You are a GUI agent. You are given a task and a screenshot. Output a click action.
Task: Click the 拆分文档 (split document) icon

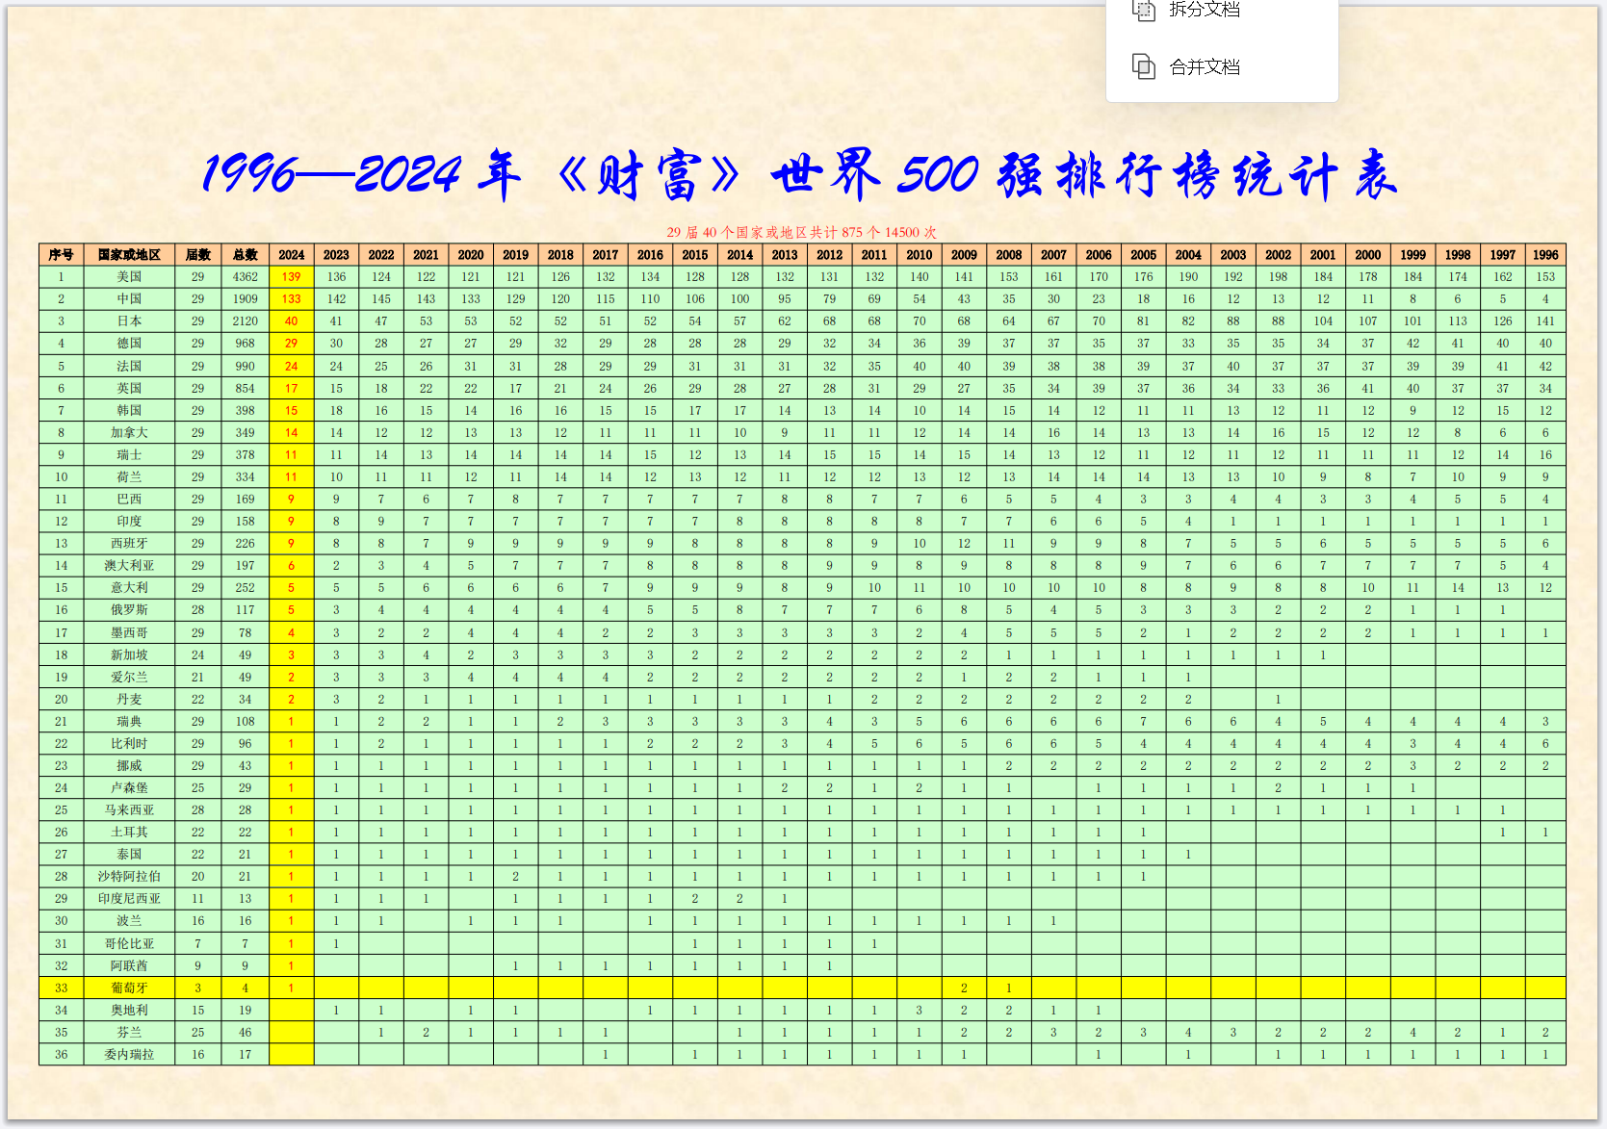(1143, 10)
